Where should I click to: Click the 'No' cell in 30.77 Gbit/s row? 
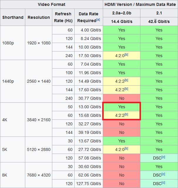pos(122,98)
